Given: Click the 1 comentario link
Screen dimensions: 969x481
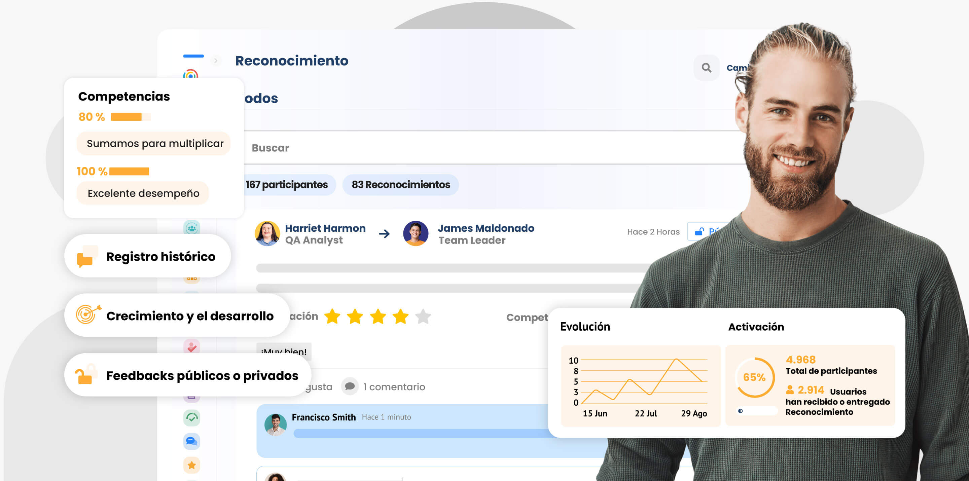Looking at the screenshot, I should 394,386.
